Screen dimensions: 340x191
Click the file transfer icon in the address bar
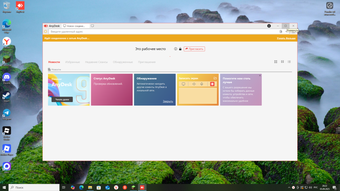pos(281,32)
